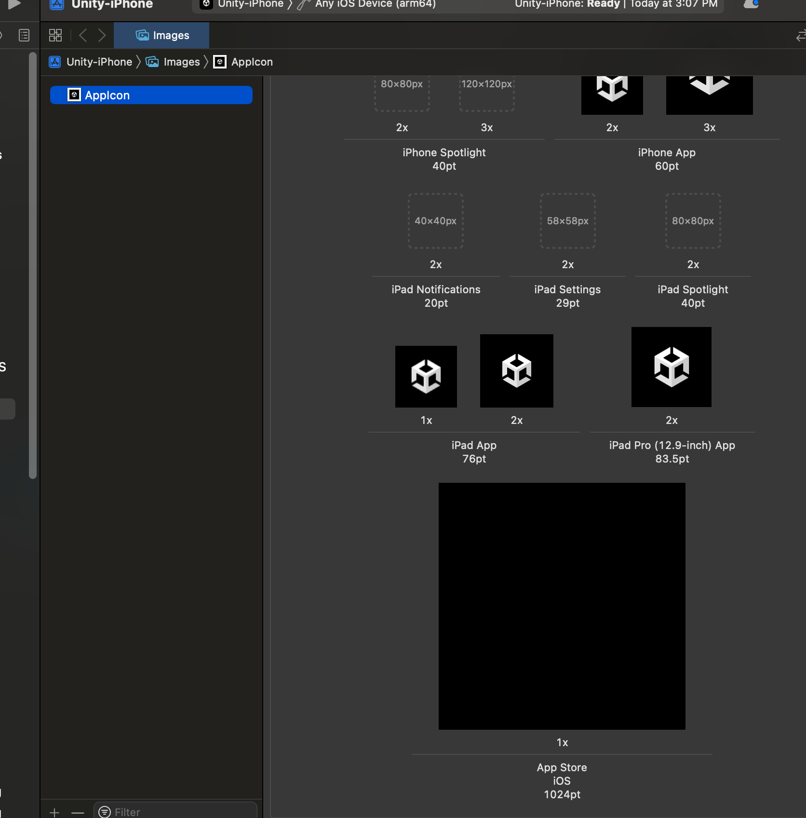
Task: Click the navigator vertical scrollbar
Action: tap(33, 265)
